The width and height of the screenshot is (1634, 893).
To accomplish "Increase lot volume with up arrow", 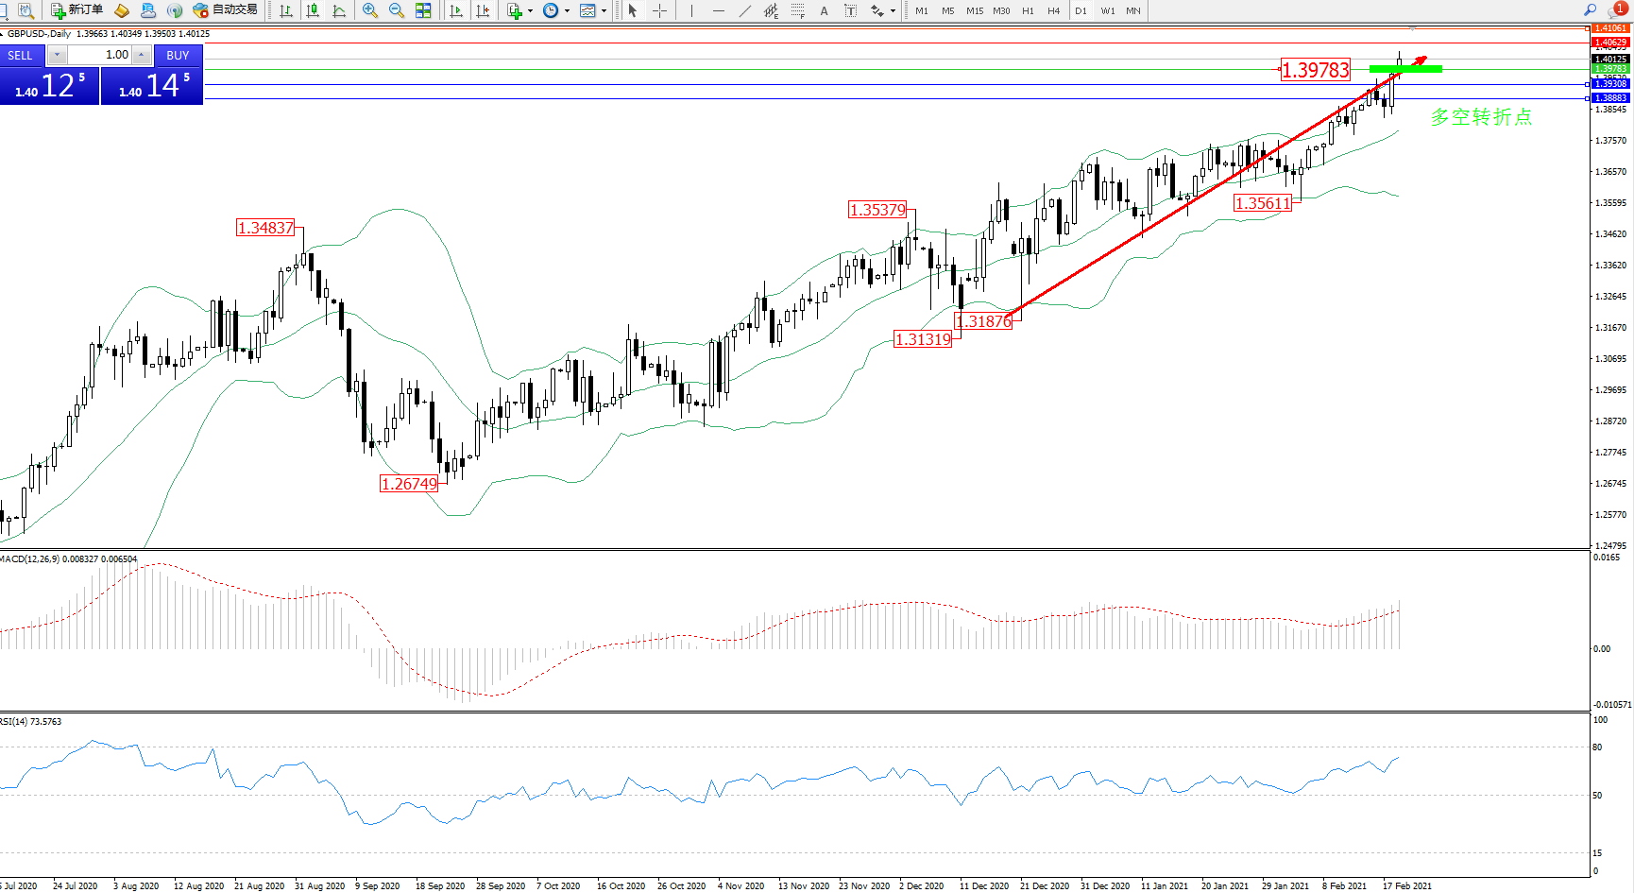I will click(x=142, y=55).
